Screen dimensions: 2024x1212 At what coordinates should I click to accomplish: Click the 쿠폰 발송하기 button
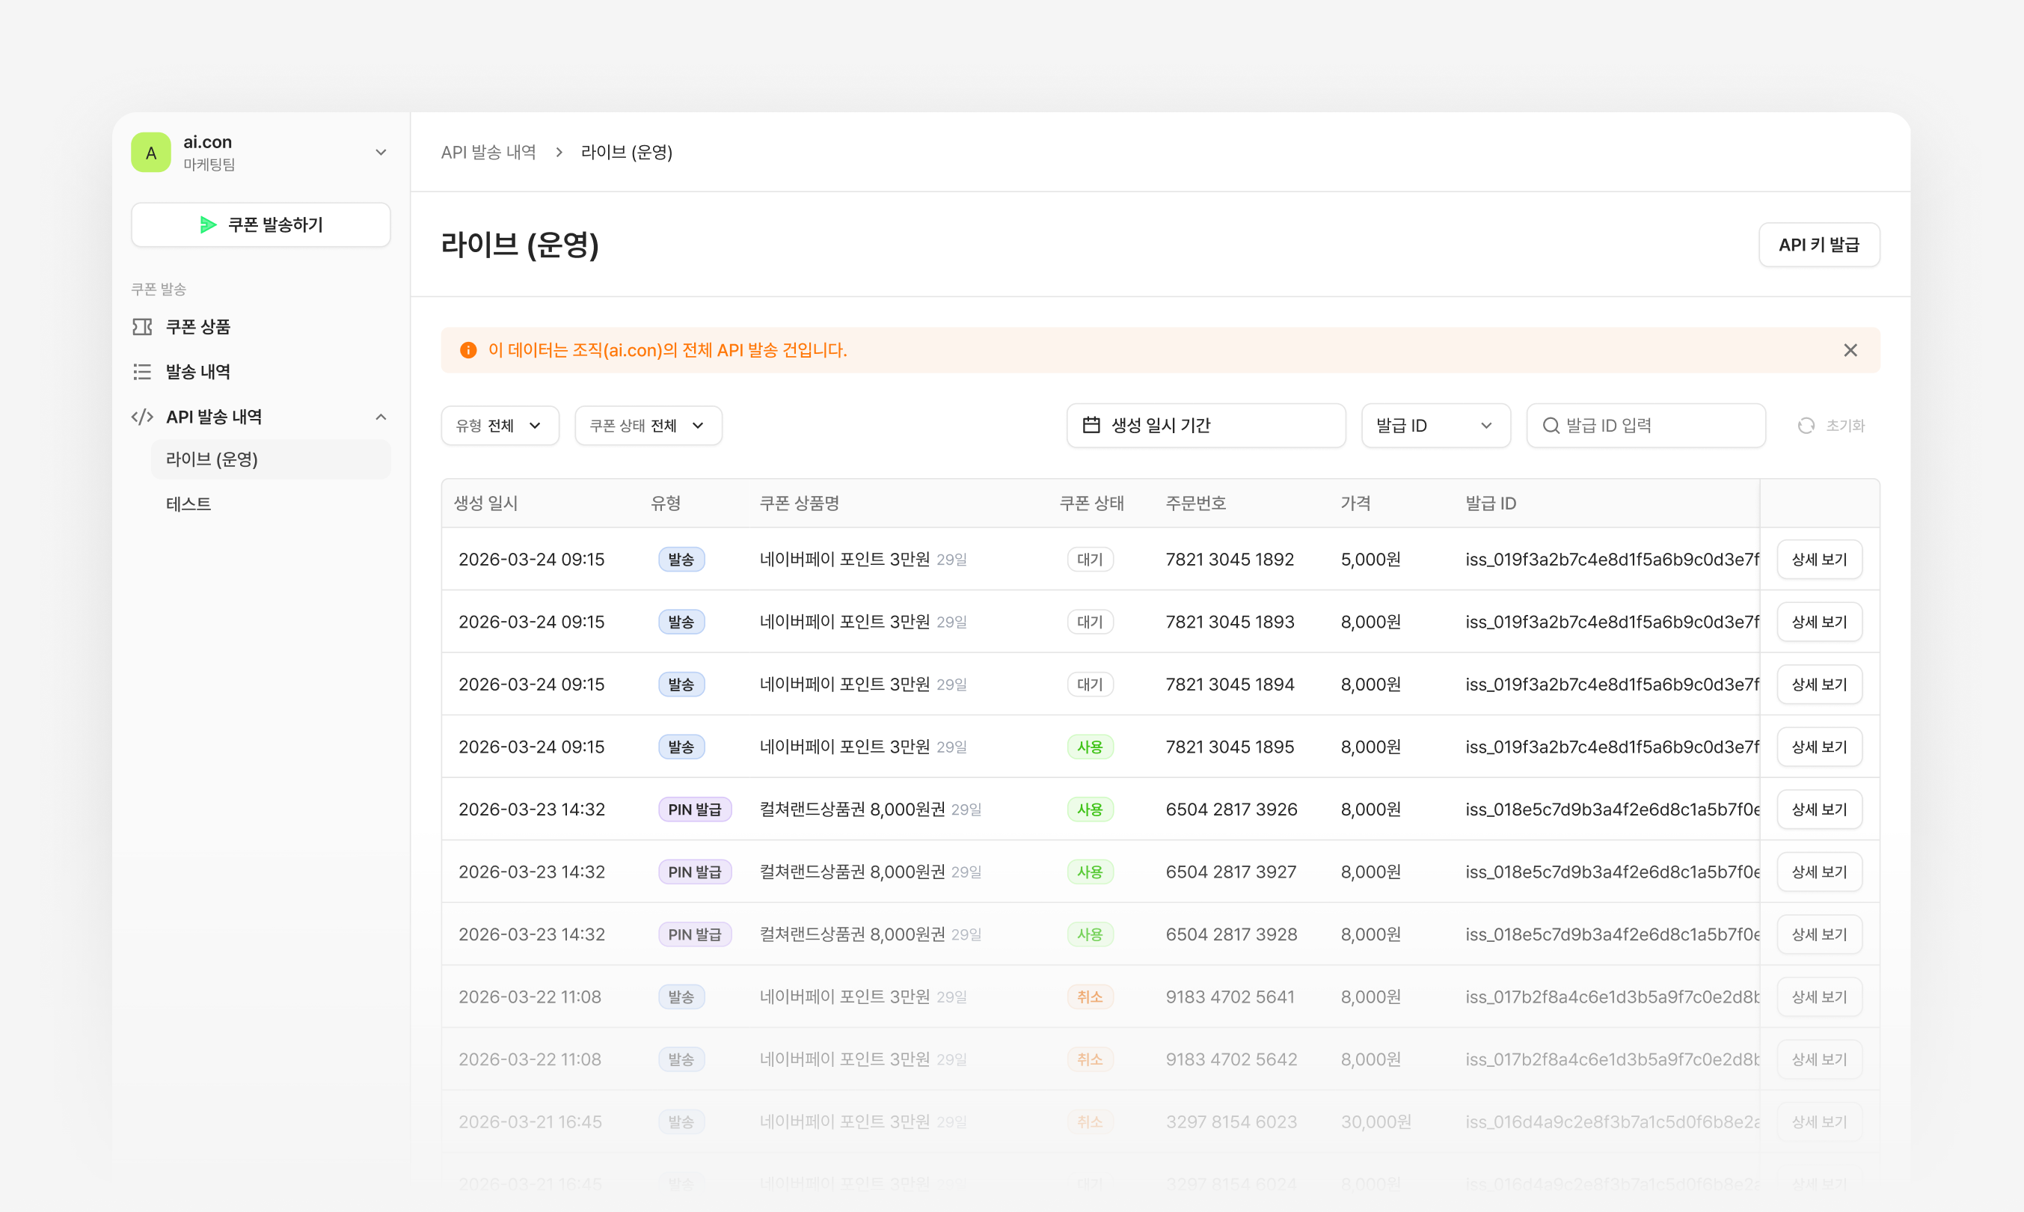click(x=261, y=224)
